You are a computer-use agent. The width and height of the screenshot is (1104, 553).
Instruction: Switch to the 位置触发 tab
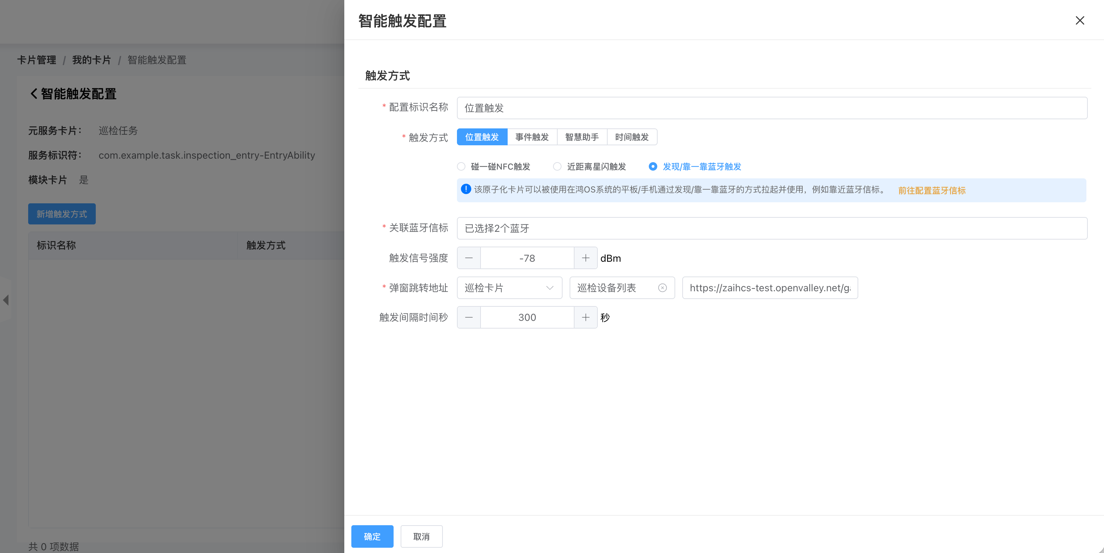(x=482, y=137)
